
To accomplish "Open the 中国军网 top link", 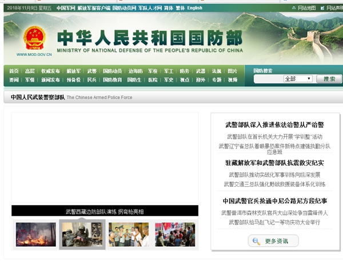I will [x=66, y=8].
